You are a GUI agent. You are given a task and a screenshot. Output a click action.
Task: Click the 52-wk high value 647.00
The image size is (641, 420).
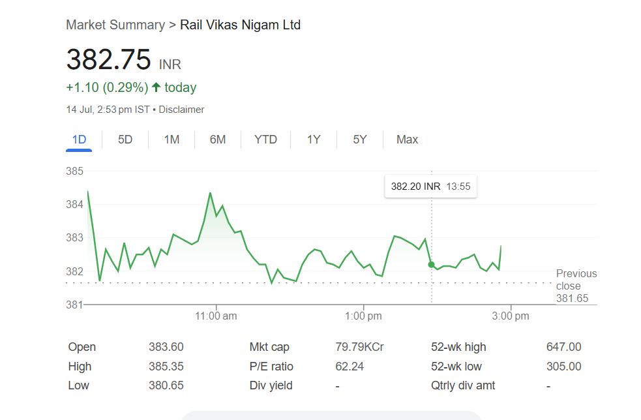(563, 347)
